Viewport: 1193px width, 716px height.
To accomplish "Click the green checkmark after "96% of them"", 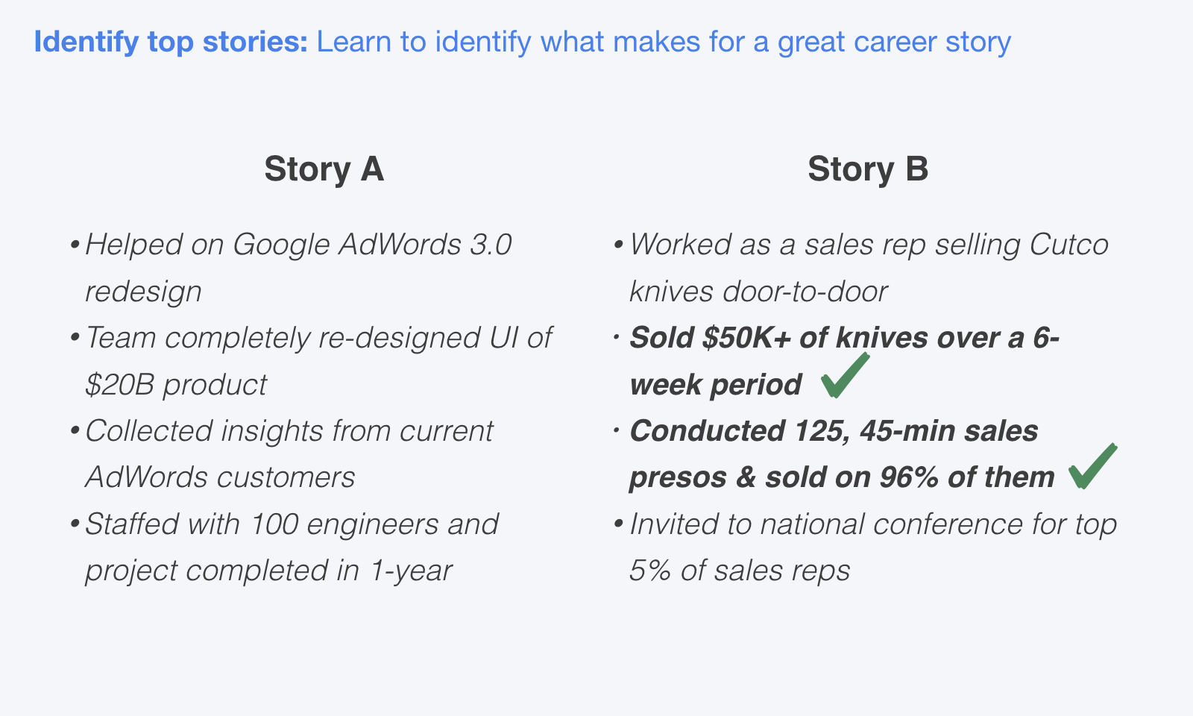I will click(x=1093, y=466).
